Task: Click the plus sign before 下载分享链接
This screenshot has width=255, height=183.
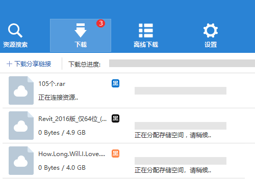Action: (x=9, y=64)
